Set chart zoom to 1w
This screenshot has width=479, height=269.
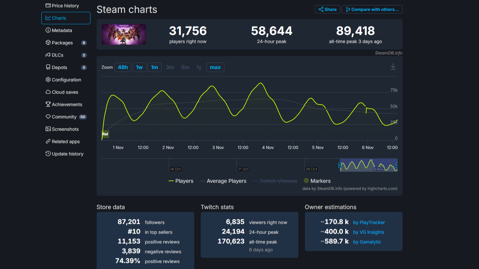click(x=139, y=67)
